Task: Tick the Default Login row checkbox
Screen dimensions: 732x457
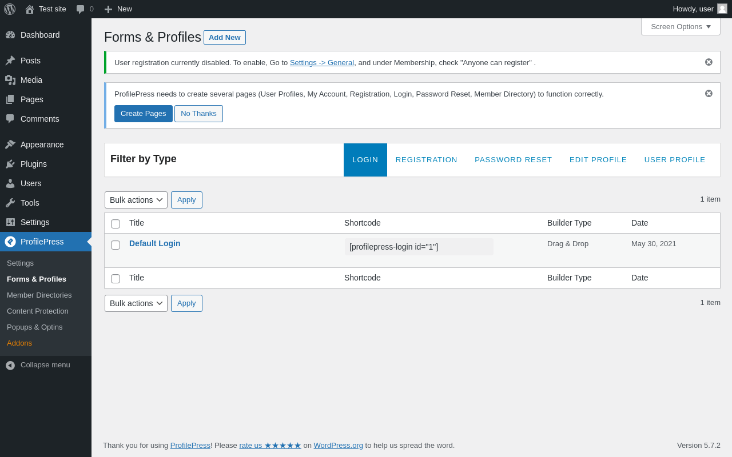Action: [x=116, y=245]
